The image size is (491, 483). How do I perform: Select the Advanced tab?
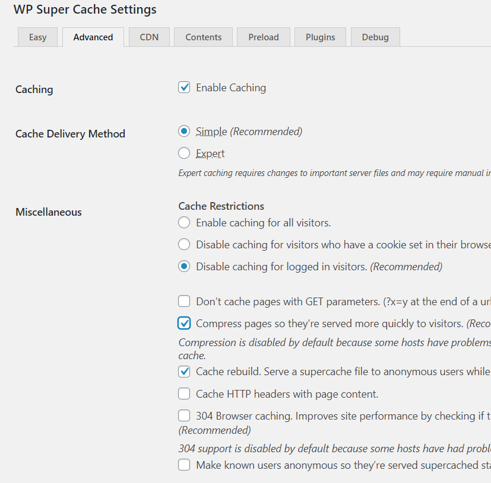pos(93,37)
